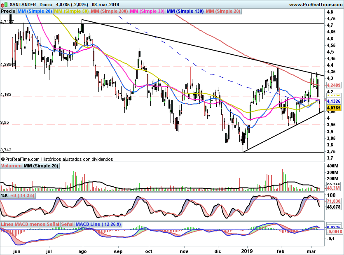This screenshot has width=344, height=255.
Task: Click the 4,163 level label
Action: click(6, 95)
